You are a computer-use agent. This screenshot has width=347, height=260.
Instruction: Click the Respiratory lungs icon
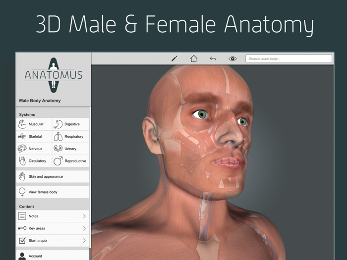tap(58, 137)
